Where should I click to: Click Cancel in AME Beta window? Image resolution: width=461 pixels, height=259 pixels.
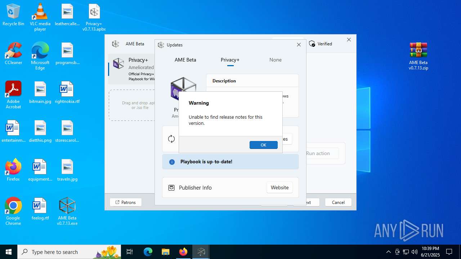(x=338, y=202)
